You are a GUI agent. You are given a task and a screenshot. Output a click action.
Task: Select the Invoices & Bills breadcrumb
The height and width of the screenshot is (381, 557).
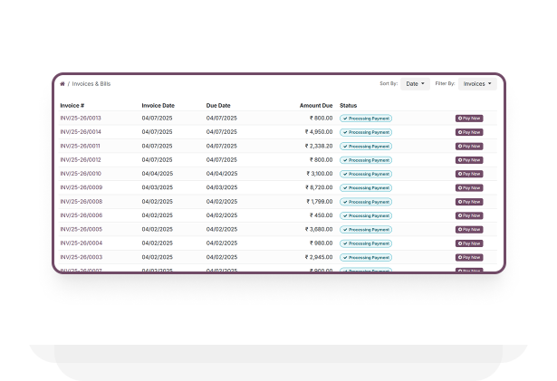91,83
